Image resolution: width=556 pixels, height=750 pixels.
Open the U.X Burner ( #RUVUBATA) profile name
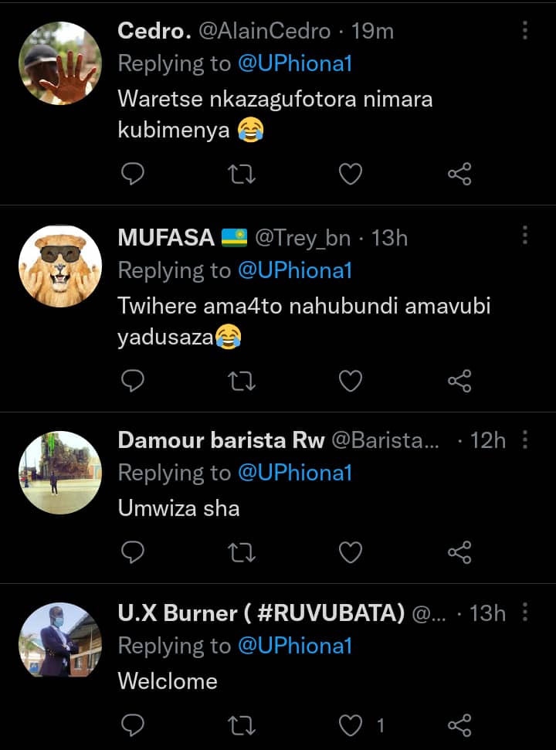(x=261, y=613)
